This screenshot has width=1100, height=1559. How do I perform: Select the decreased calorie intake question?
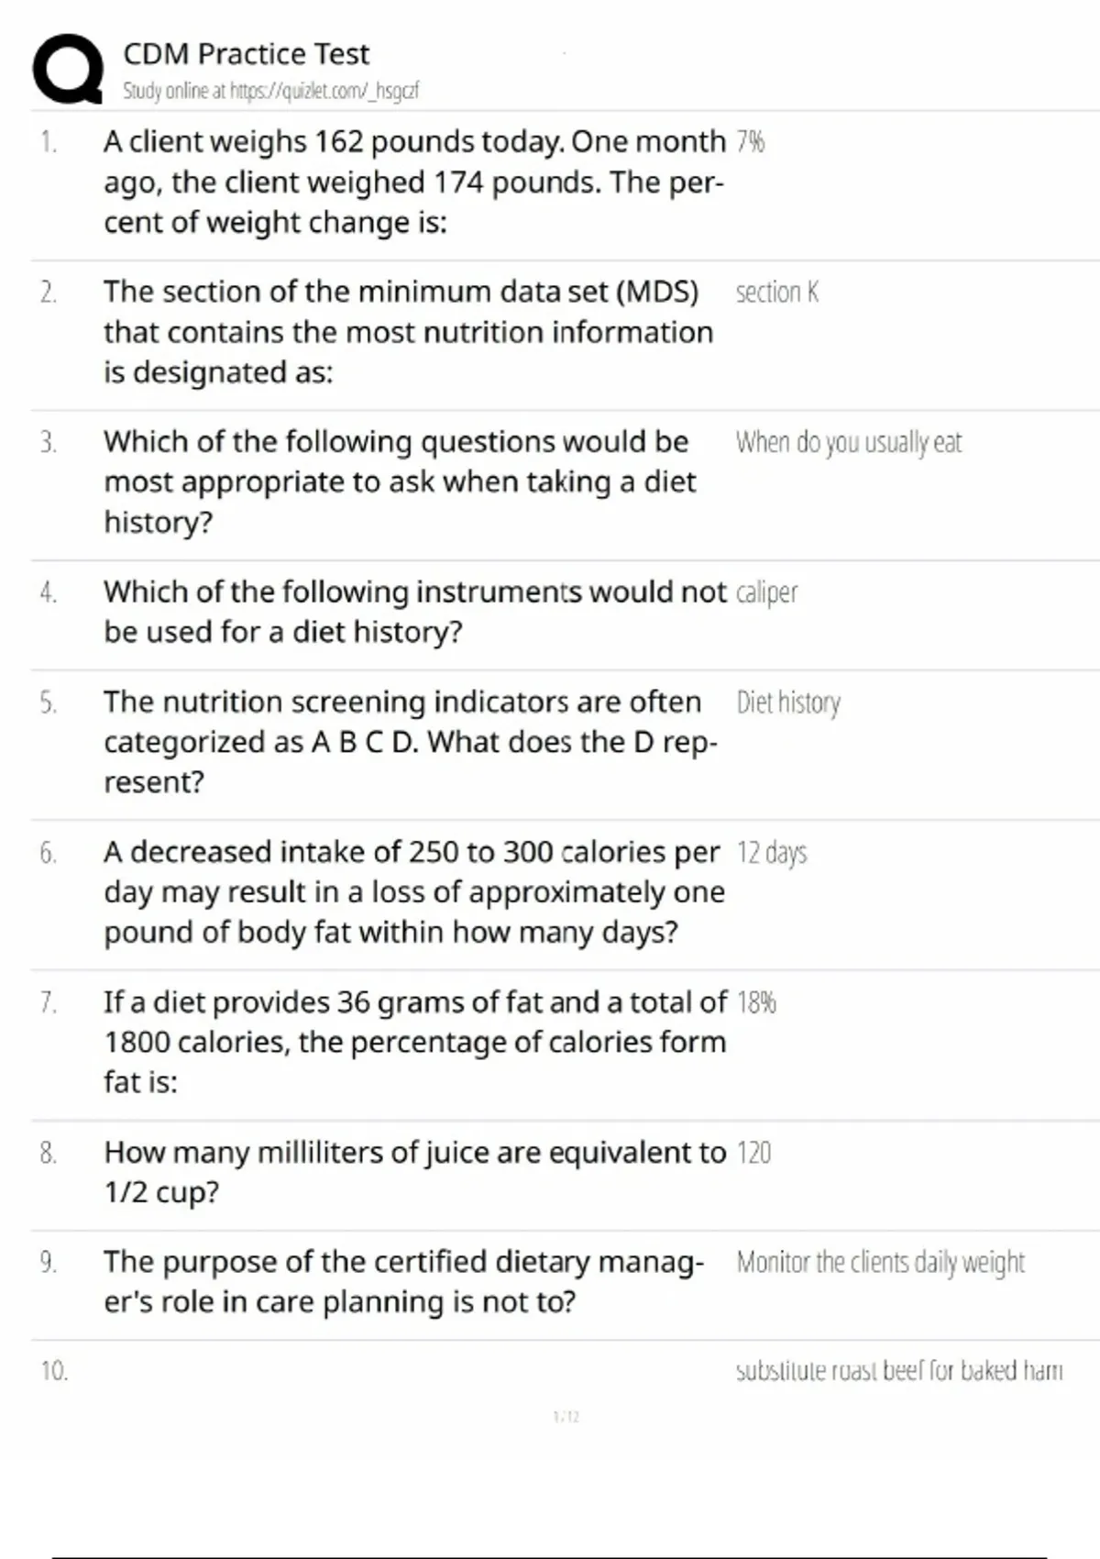[414, 891]
